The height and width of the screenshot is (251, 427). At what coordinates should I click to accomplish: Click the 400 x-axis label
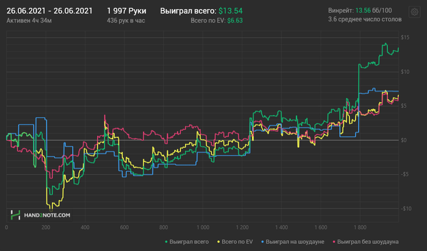point(85,228)
